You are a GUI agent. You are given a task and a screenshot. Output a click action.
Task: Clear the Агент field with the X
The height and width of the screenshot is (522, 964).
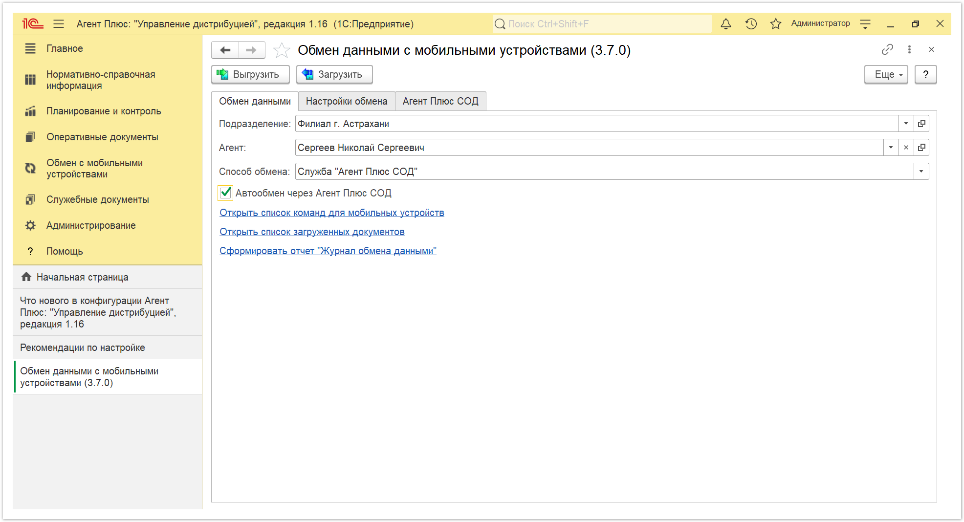pyautogui.click(x=906, y=148)
